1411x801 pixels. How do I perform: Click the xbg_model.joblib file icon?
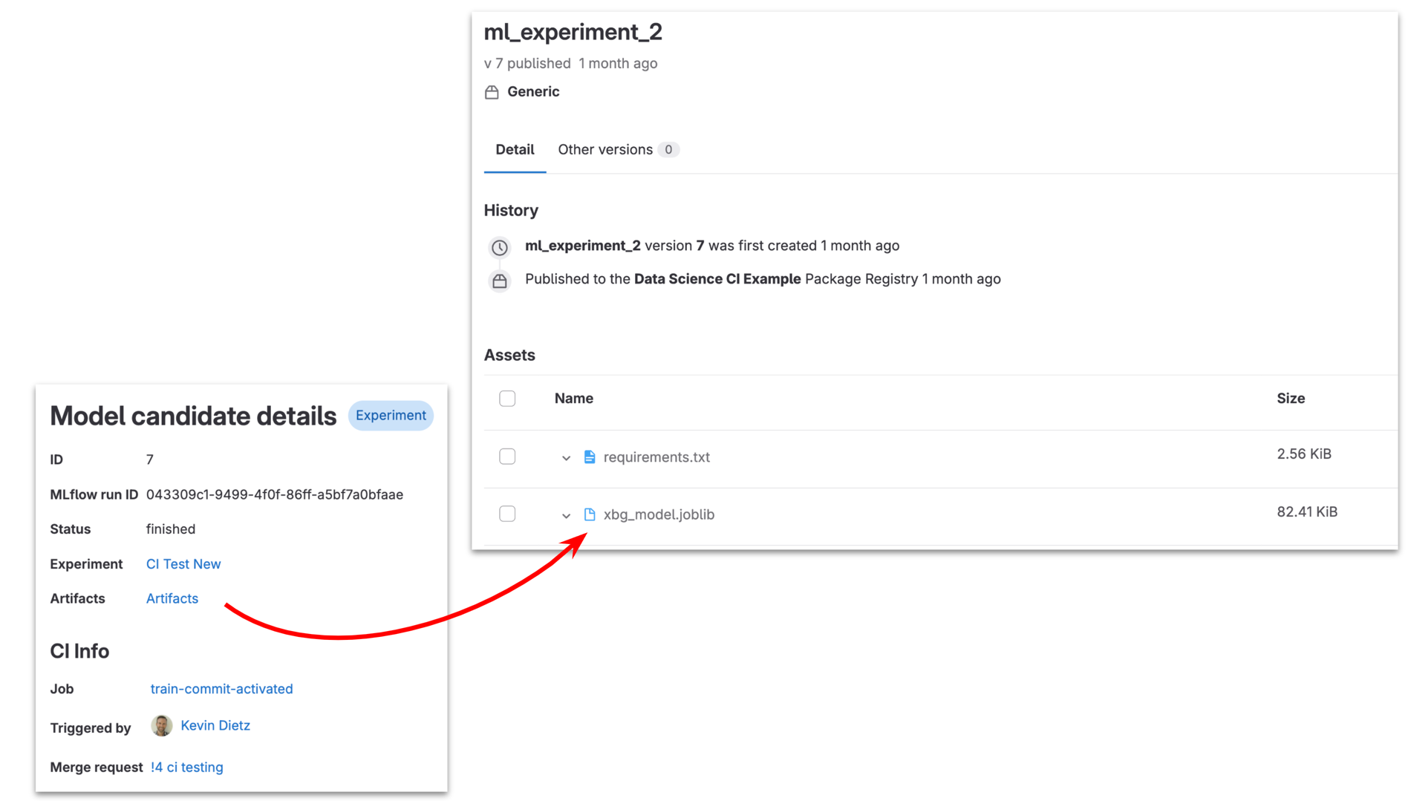point(590,514)
